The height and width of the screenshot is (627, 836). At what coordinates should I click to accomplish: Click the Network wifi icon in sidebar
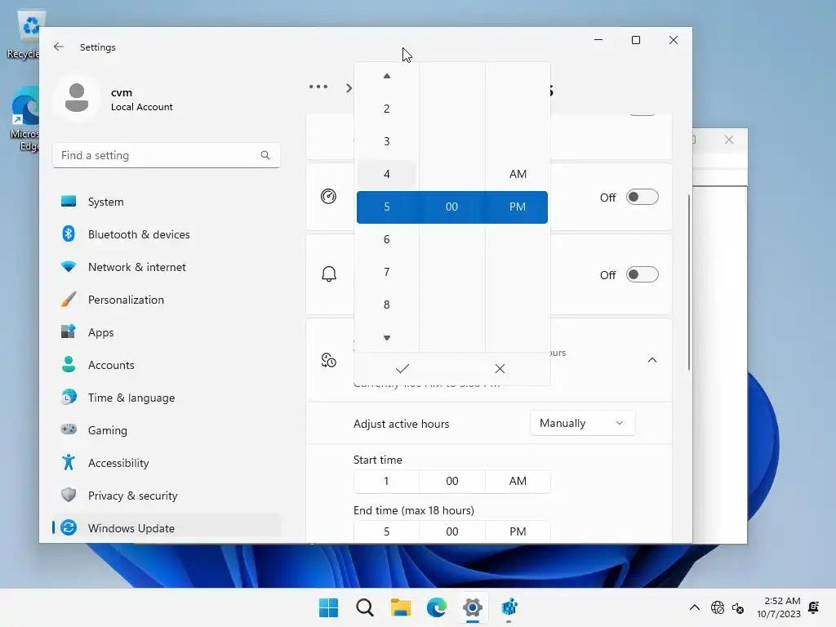click(69, 266)
